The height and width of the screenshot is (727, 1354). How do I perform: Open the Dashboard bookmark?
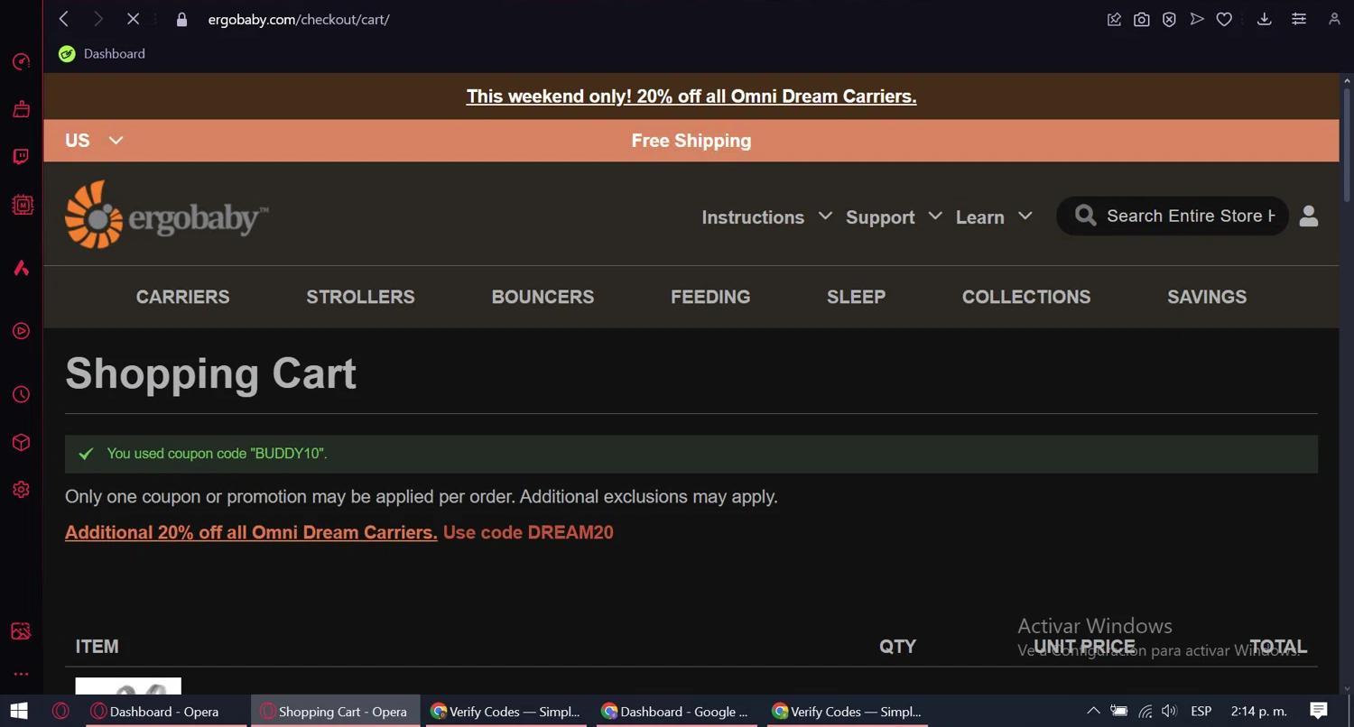(102, 54)
